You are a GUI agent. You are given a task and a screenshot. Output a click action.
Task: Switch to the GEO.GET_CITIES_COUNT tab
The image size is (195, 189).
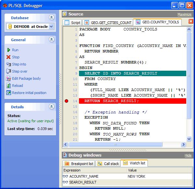click(108, 22)
